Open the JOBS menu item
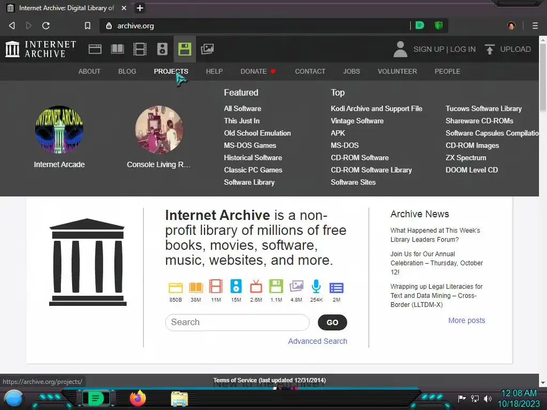 (351, 71)
